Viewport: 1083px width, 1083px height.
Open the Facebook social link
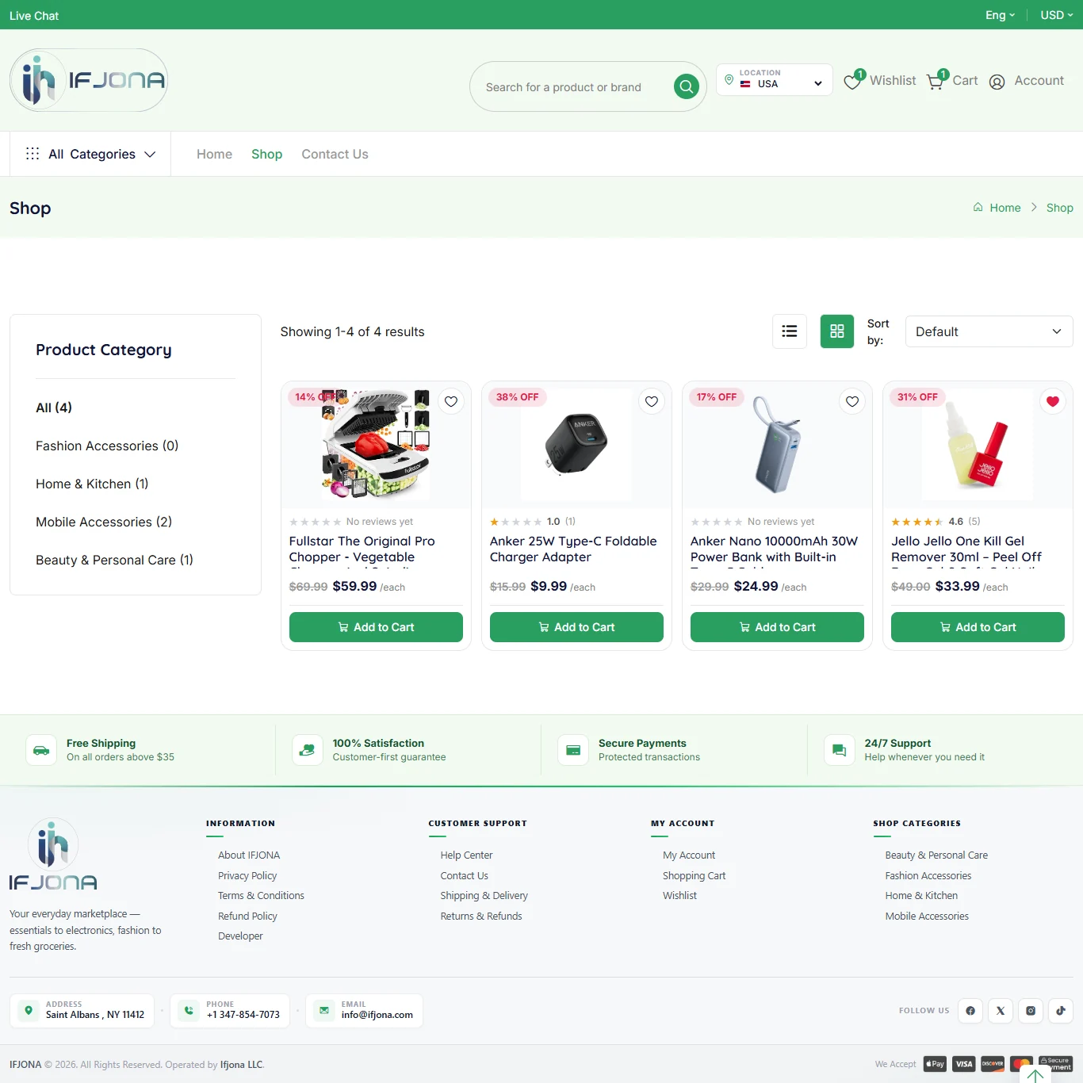click(970, 1011)
